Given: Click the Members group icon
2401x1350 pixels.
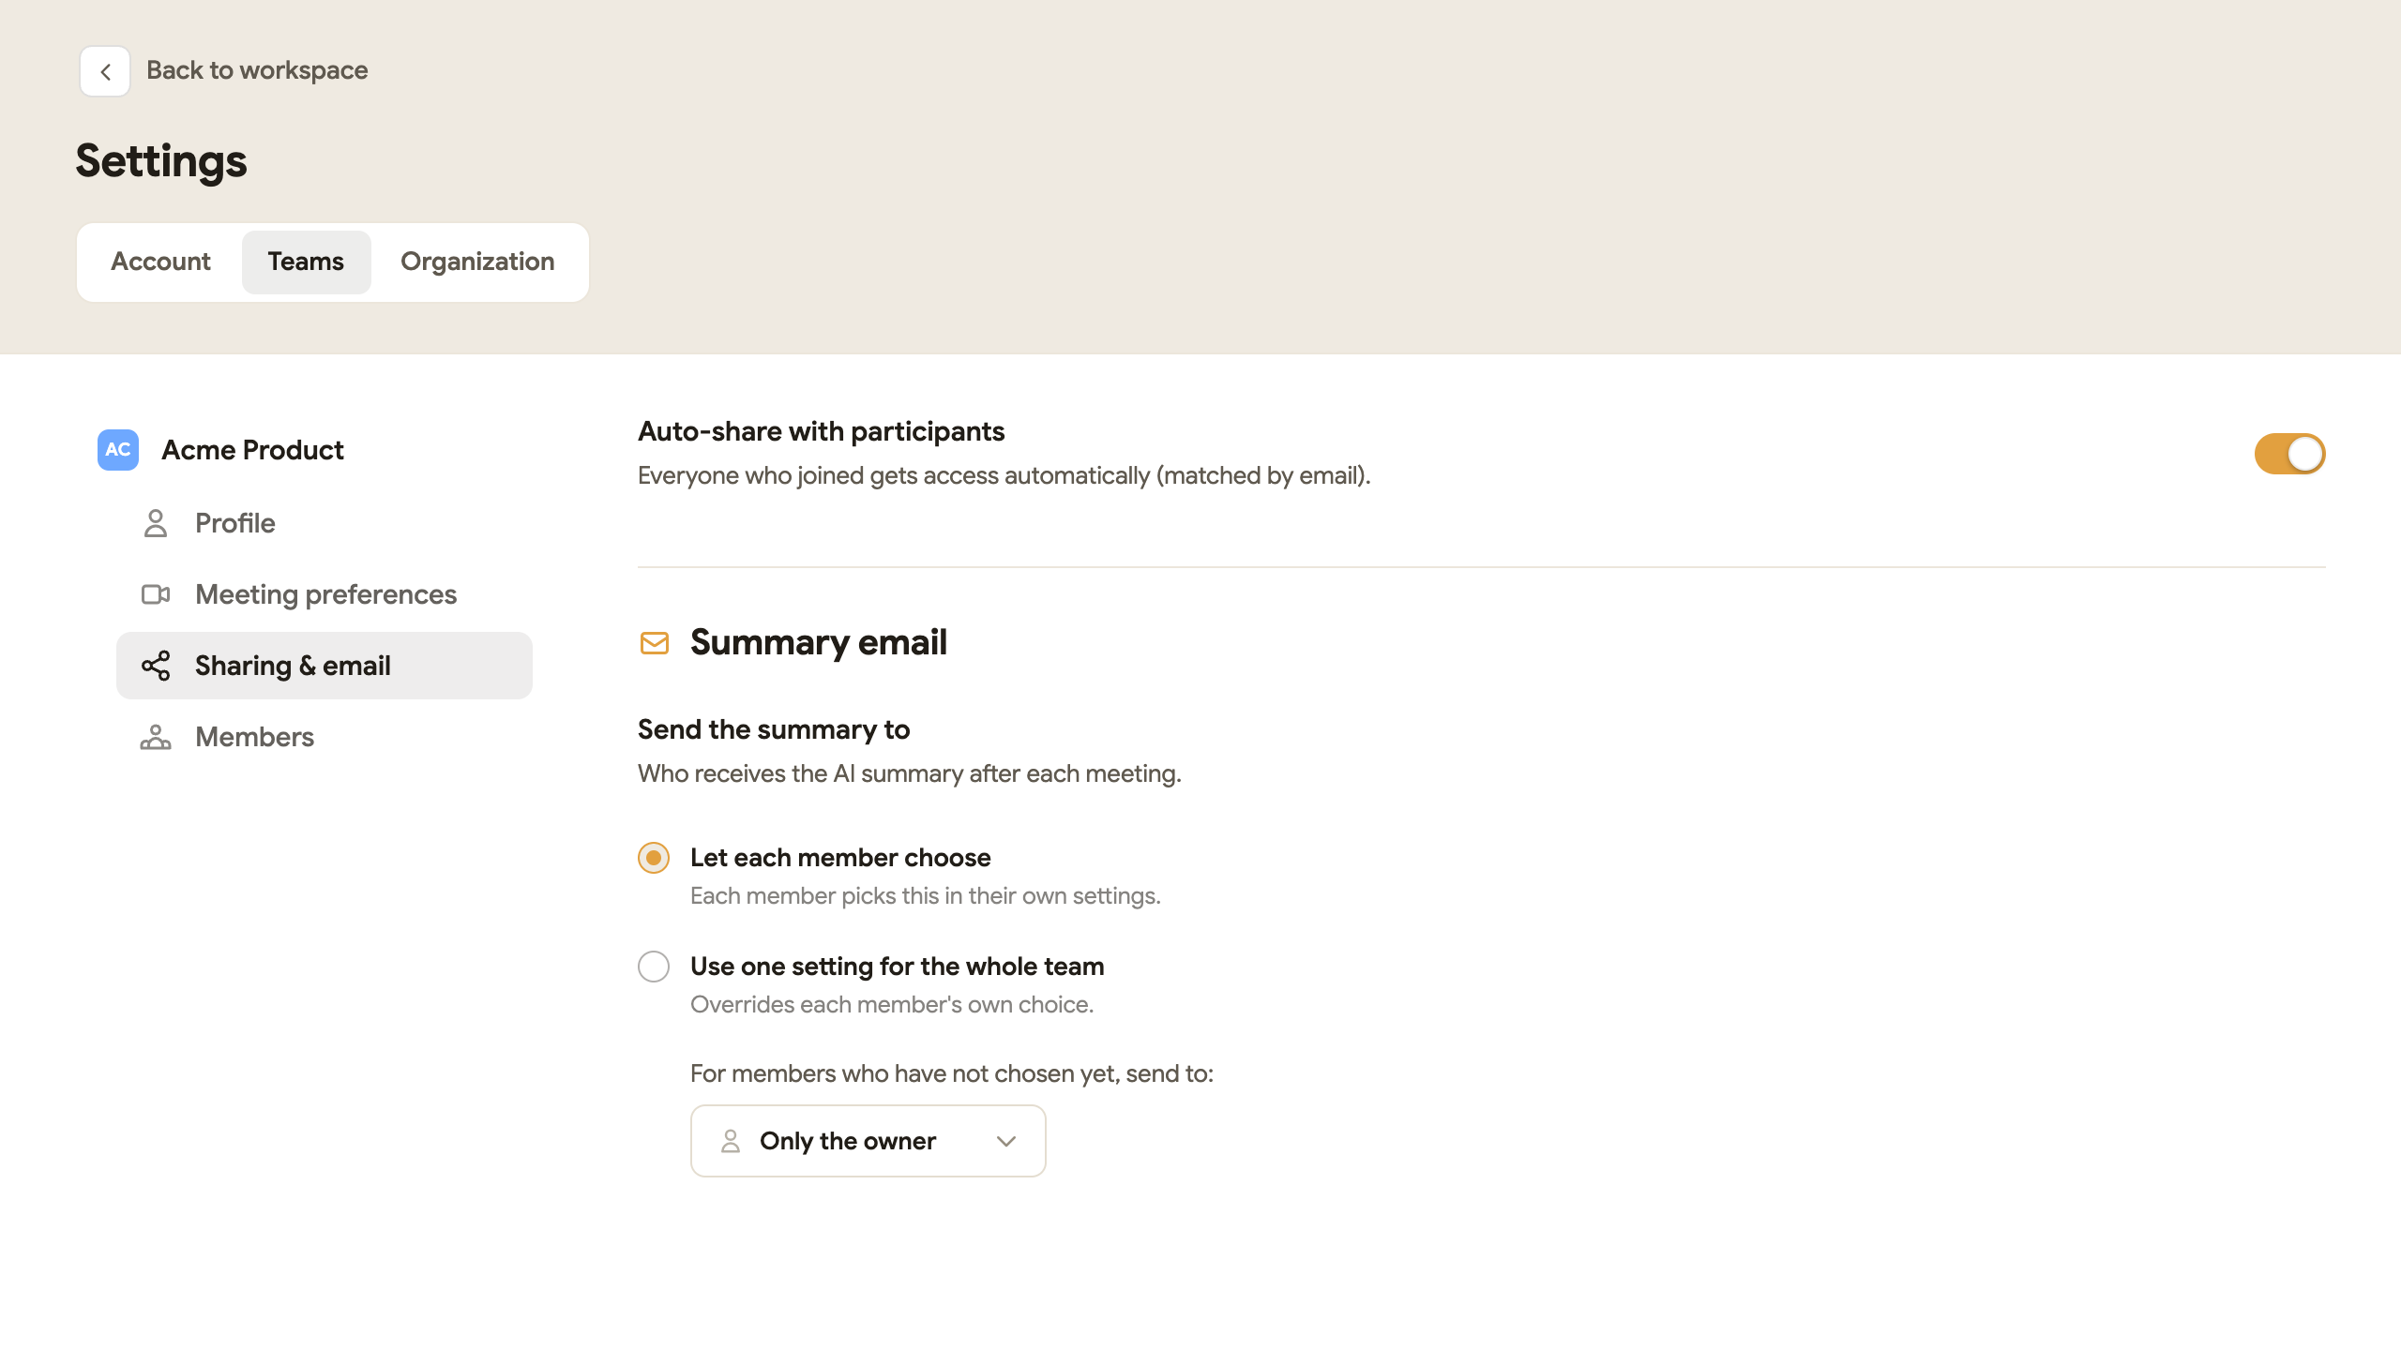Looking at the screenshot, I should pos(156,737).
